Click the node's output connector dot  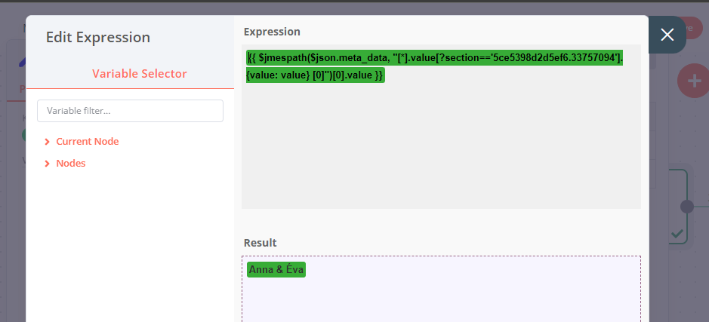pos(686,207)
